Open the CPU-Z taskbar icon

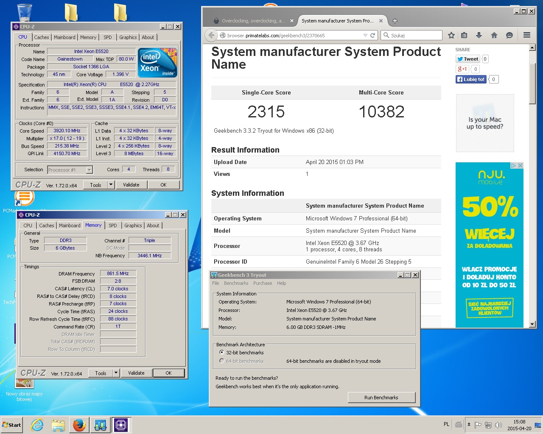(120, 425)
